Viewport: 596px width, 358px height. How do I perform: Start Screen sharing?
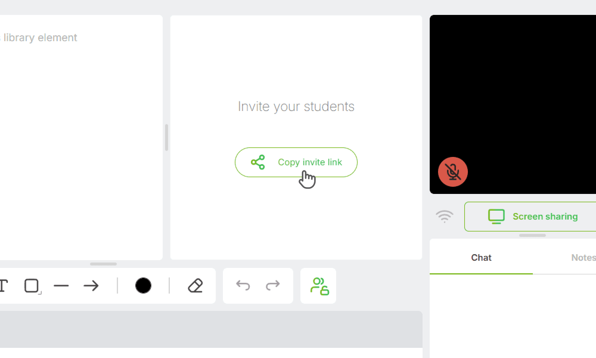pos(530,216)
